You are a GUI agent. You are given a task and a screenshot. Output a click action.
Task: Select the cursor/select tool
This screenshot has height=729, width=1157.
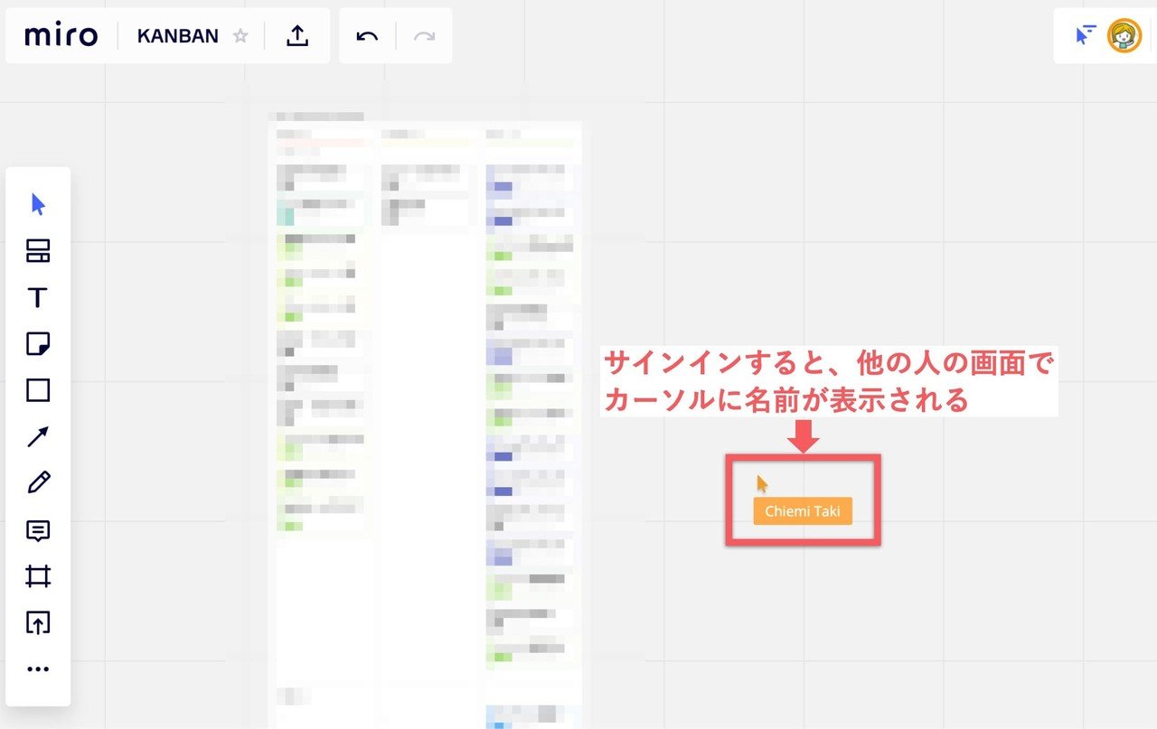click(x=37, y=205)
